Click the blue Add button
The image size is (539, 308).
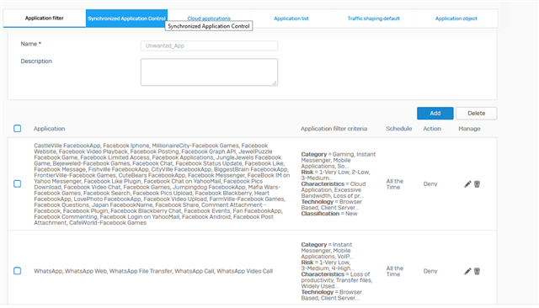click(x=435, y=114)
